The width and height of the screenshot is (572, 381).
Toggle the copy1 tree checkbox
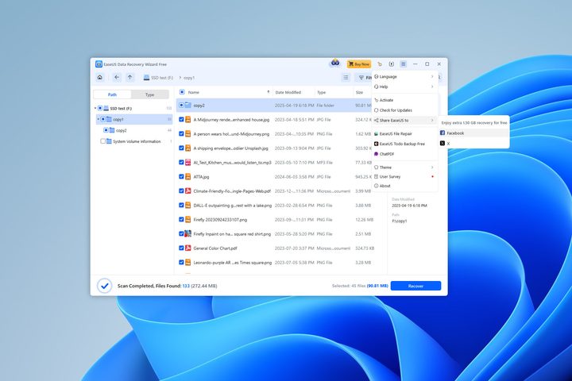102,119
